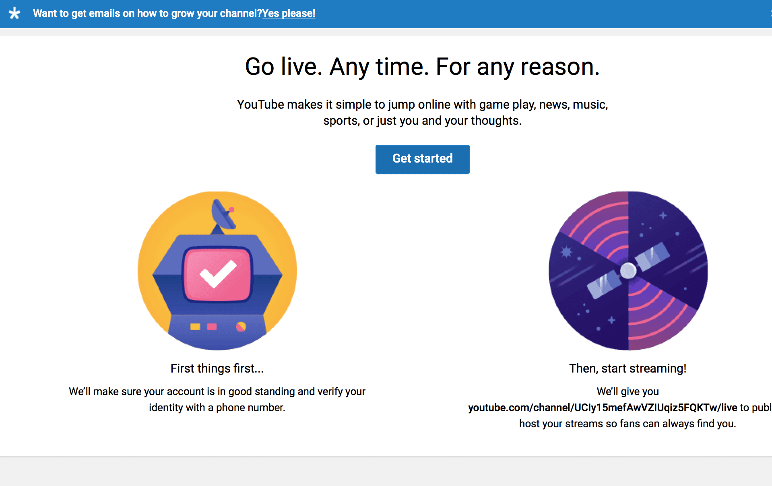The image size is (772, 486).
Task: Click the "Then, start streaming!" heading
Action: pyautogui.click(x=628, y=368)
